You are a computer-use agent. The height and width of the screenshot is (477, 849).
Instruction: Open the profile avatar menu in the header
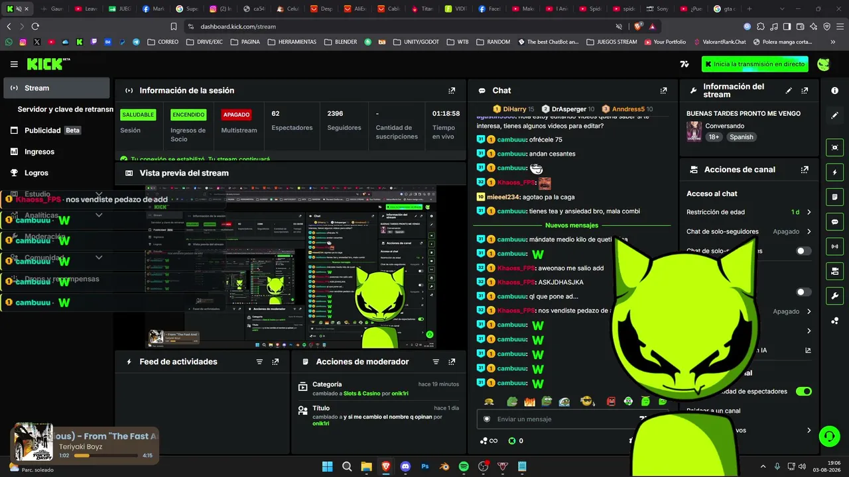[823, 64]
